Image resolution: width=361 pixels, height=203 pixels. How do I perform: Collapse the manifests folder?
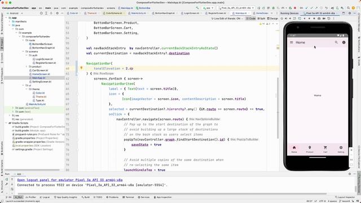coord(10,21)
